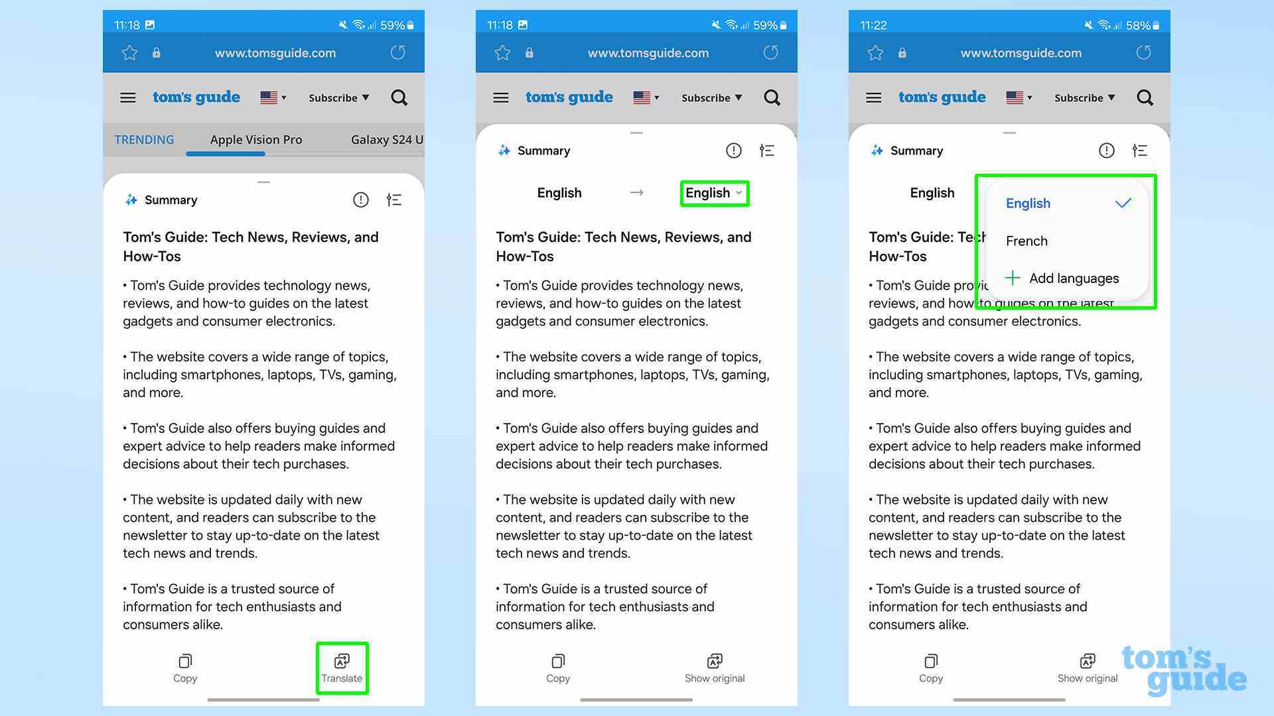
Task: Click the bookmark icon in the address bar
Action: (x=128, y=52)
